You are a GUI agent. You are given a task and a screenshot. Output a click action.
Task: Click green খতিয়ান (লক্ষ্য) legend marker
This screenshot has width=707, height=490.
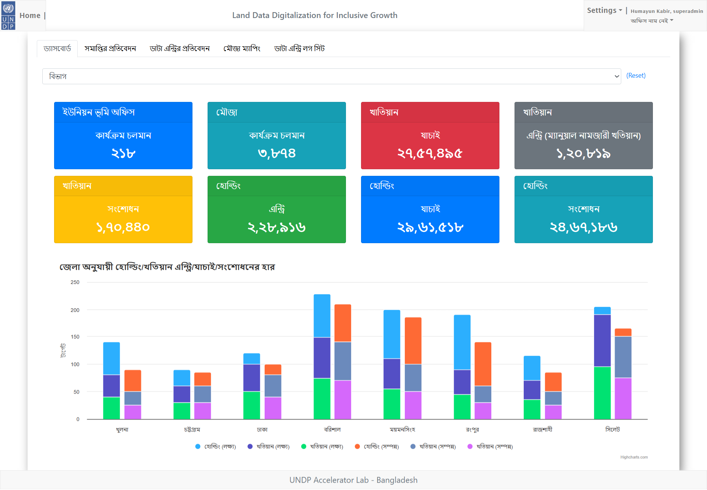tap(304, 447)
